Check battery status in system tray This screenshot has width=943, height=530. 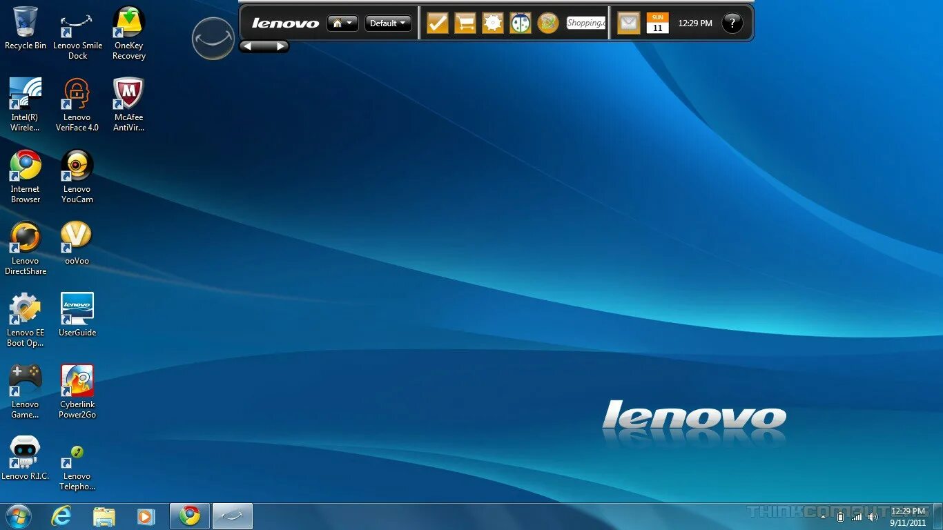pos(840,517)
